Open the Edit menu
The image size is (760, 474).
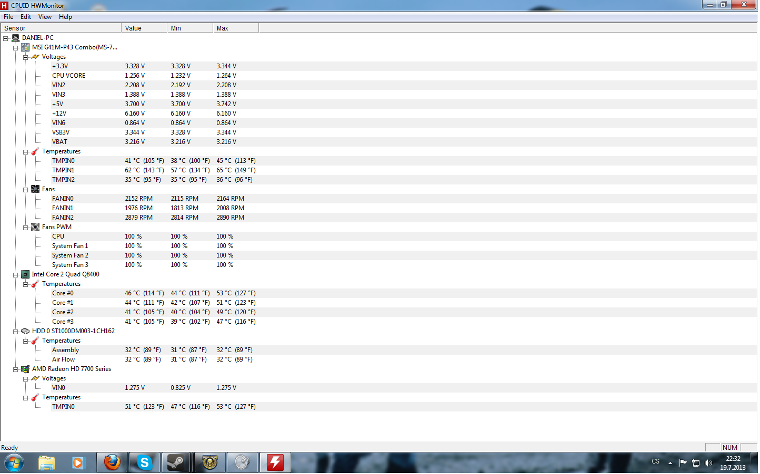pyautogui.click(x=26, y=17)
